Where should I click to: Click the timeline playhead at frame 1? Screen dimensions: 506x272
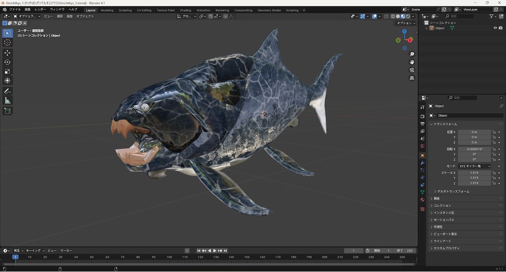[15, 257]
